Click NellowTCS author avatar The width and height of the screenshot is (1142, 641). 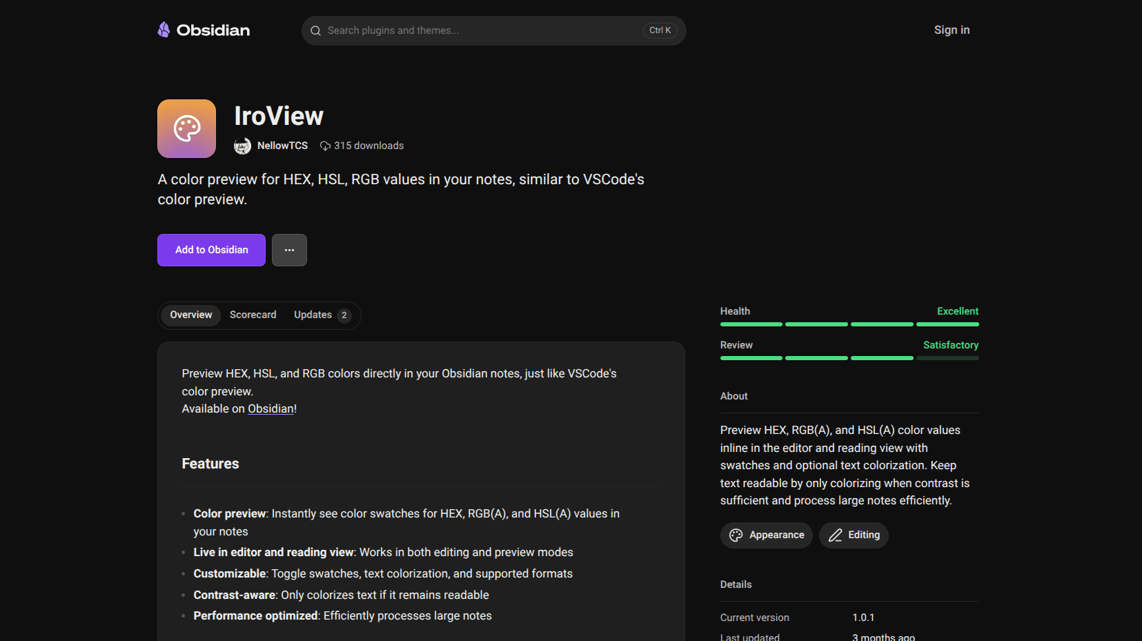coord(242,146)
